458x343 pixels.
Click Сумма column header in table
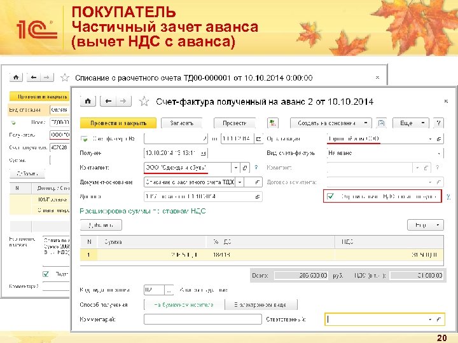pyautogui.click(x=151, y=242)
